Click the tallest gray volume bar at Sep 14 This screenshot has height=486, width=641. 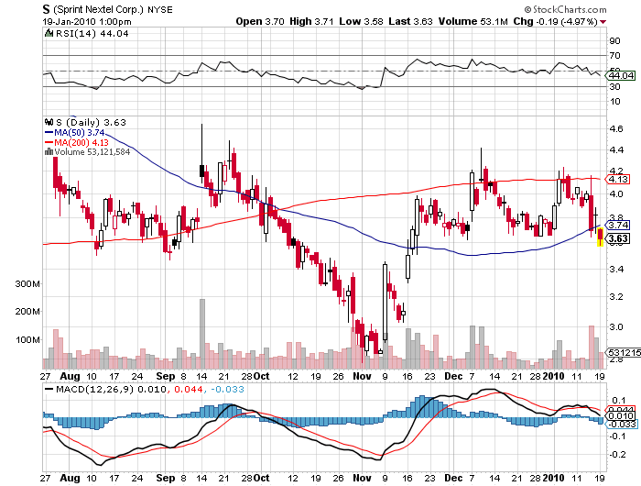[202, 334]
